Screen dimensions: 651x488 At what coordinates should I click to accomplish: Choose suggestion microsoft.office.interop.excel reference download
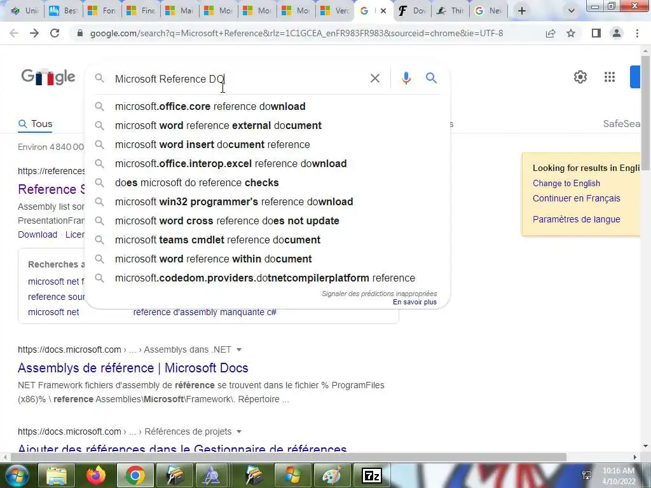click(x=268, y=163)
